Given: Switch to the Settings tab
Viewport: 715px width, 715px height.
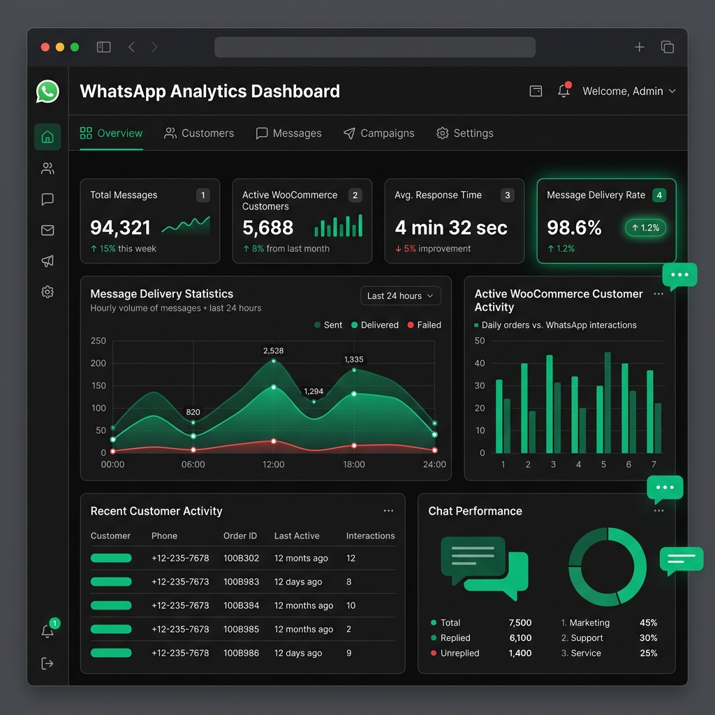Looking at the screenshot, I should click(x=464, y=133).
